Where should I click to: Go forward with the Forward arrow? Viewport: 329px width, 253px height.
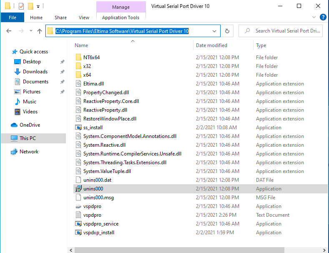coord(21,31)
